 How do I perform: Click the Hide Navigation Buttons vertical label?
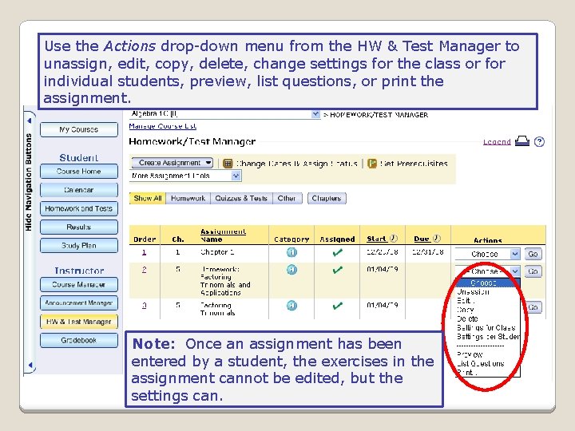tap(29, 182)
